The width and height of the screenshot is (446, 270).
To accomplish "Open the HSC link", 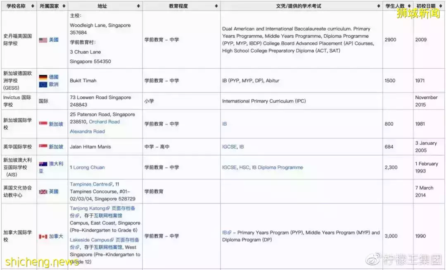I will [244, 167].
